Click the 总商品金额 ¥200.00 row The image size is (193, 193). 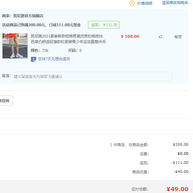click(x=181, y=145)
